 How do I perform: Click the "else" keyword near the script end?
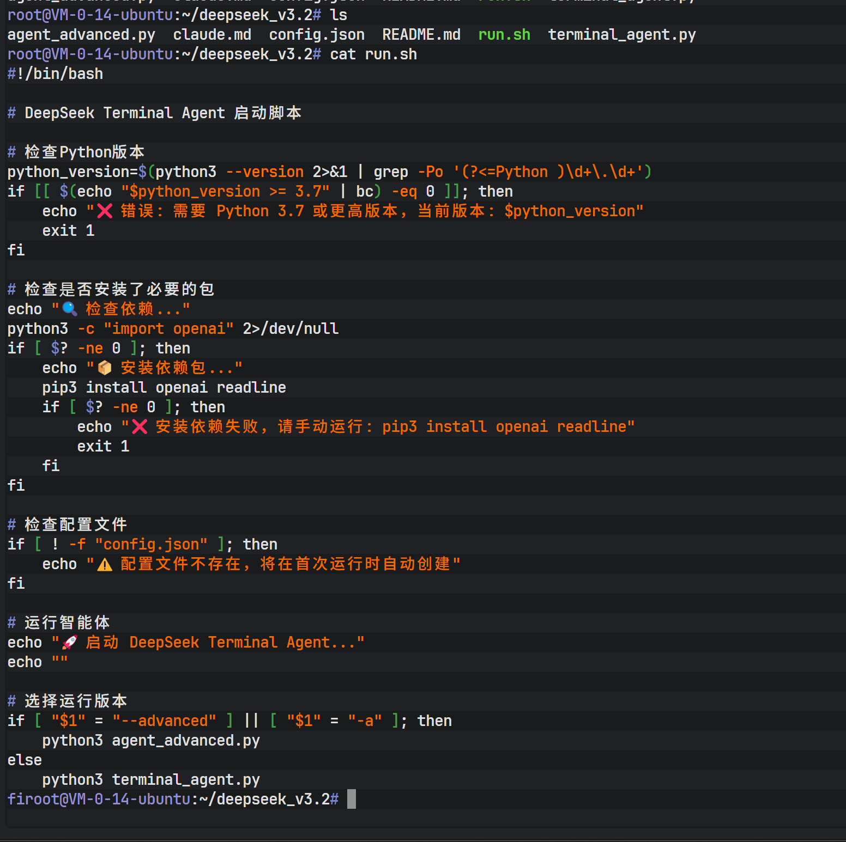tap(25, 760)
